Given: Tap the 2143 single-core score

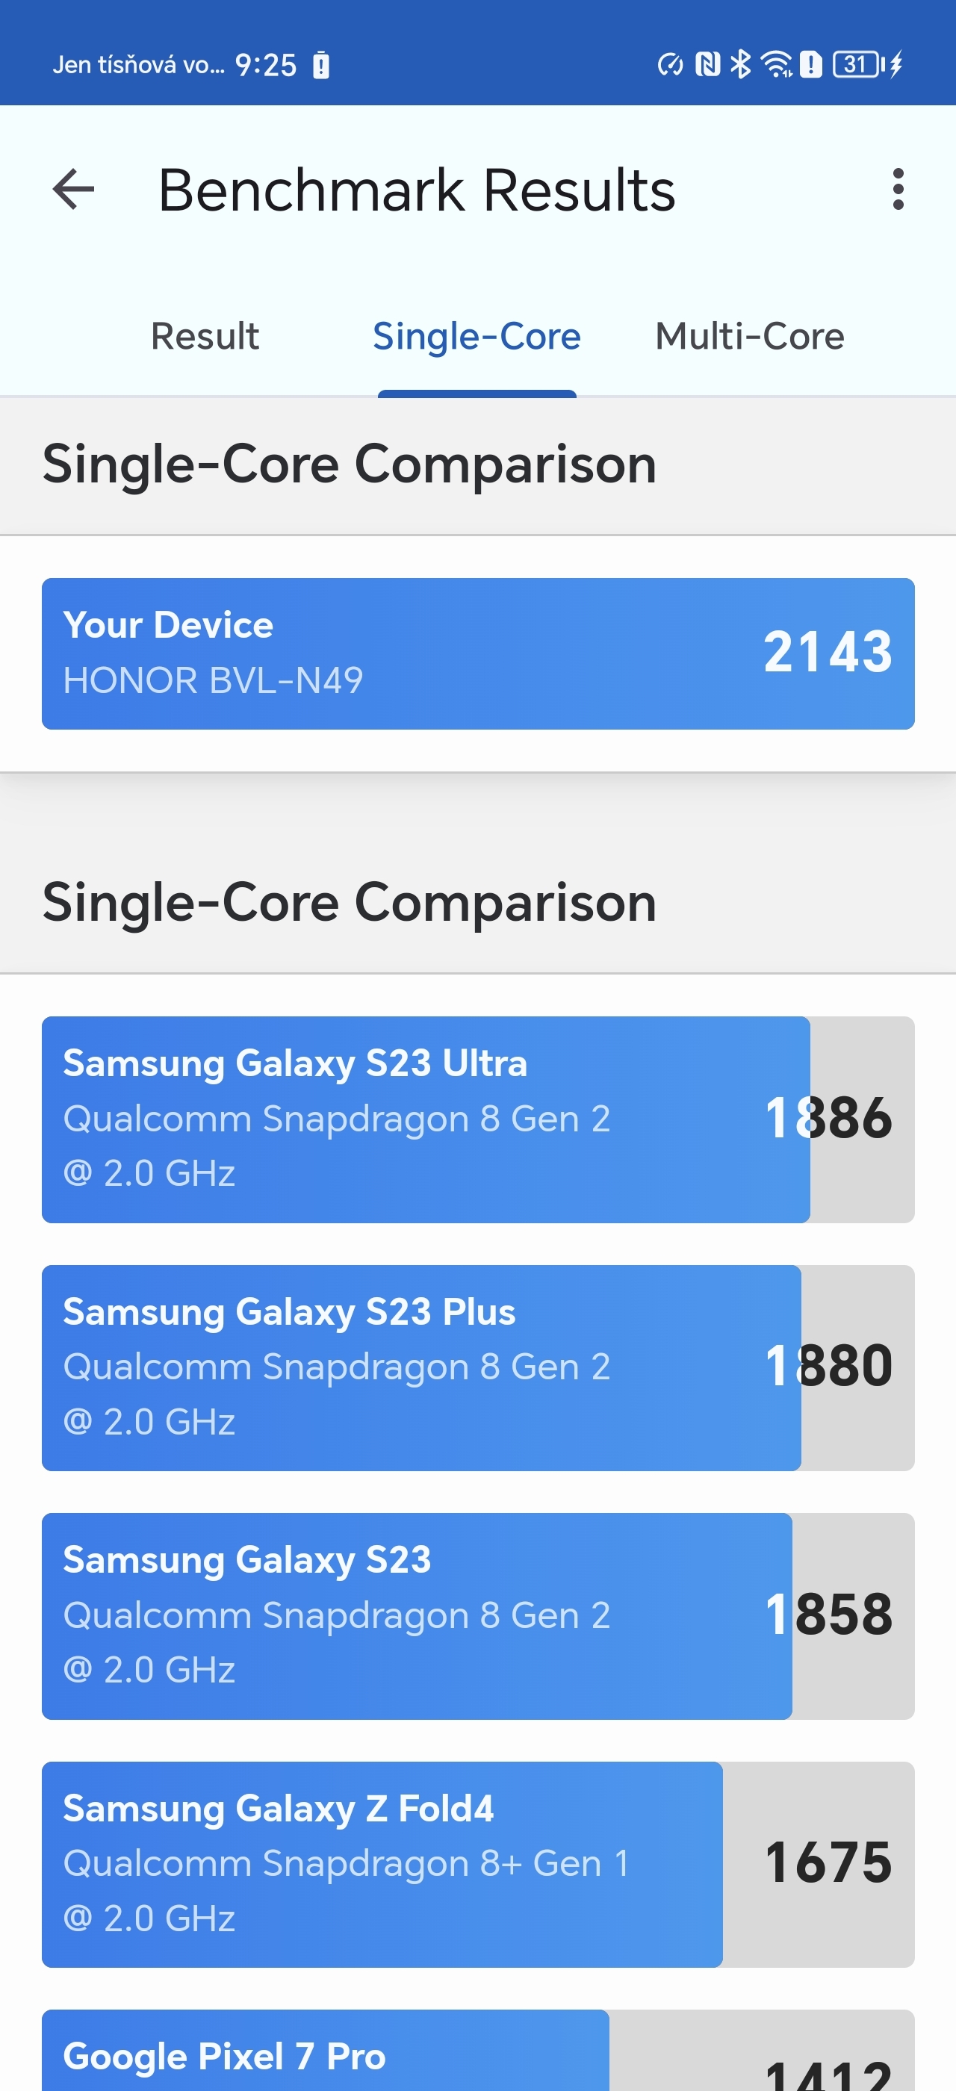Looking at the screenshot, I should (827, 652).
